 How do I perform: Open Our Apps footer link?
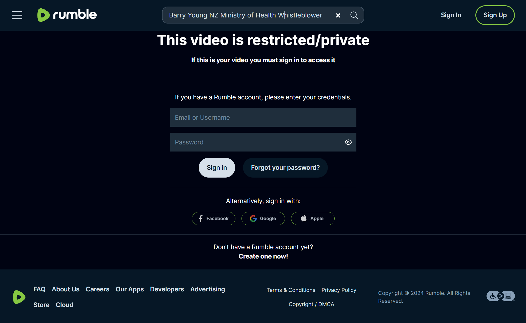coord(130,289)
